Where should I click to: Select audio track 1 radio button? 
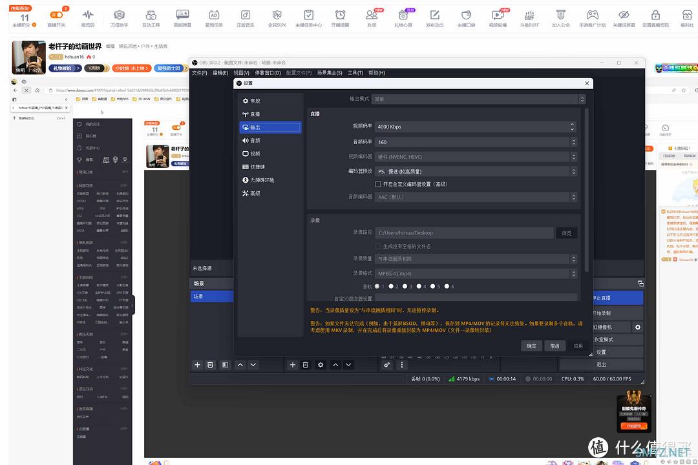tap(377, 287)
